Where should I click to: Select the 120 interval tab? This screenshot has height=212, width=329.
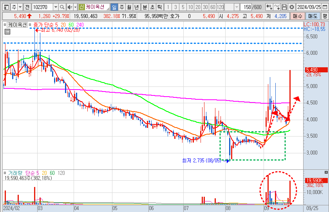[x=220, y=7]
